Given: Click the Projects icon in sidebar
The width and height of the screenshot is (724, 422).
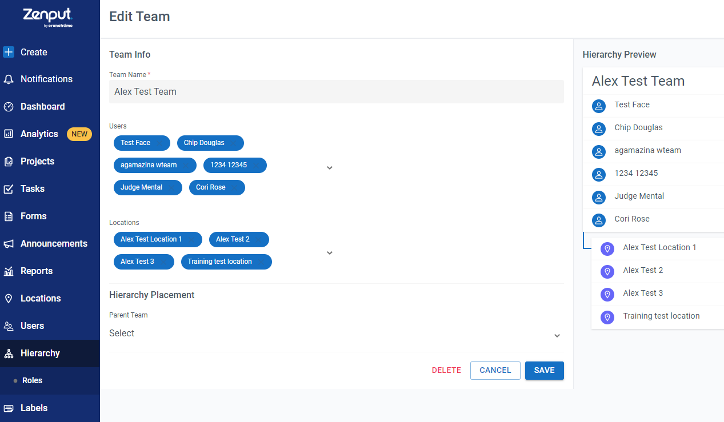Looking at the screenshot, I should (9, 162).
